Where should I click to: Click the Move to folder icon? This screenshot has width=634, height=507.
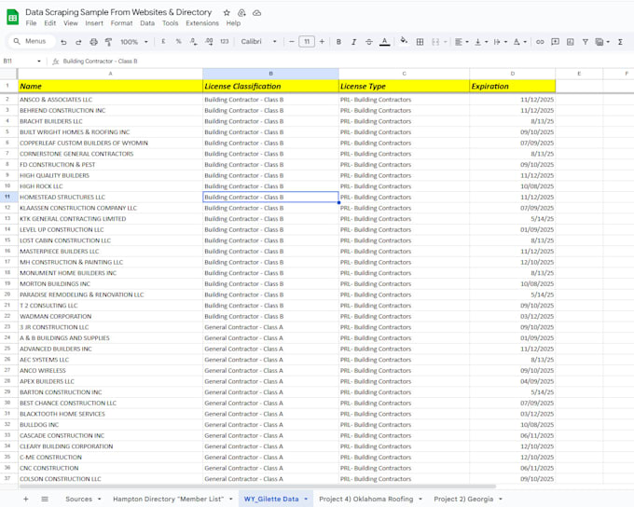(241, 13)
